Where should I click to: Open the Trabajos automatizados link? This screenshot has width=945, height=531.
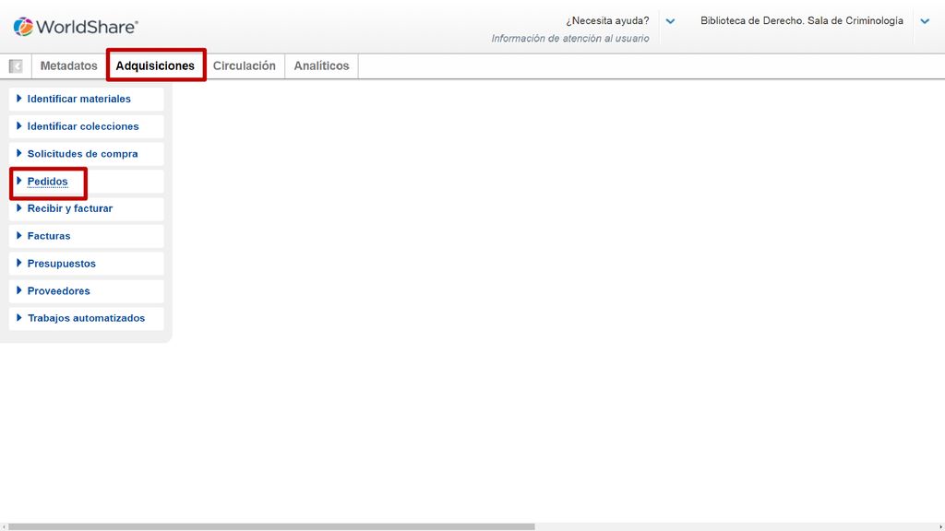(x=86, y=318)
